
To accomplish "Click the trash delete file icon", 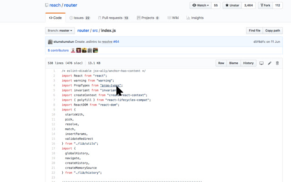I will (277, 63).
